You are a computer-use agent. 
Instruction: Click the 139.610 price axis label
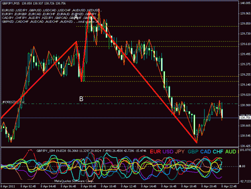point(245,44)
